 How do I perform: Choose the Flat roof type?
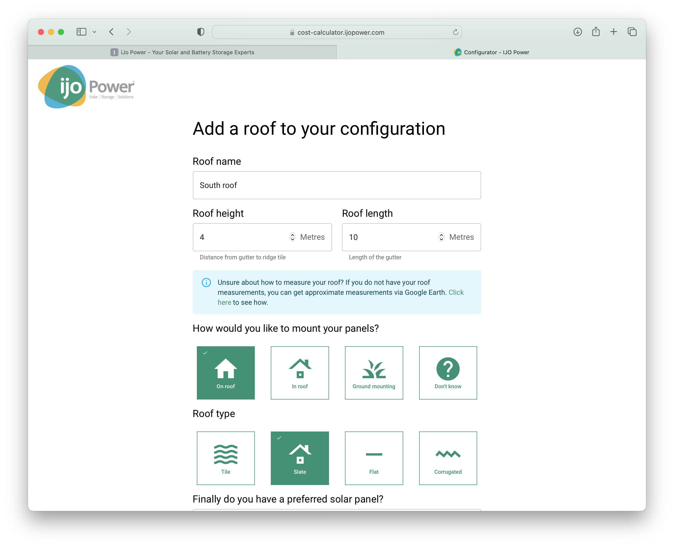374,458
